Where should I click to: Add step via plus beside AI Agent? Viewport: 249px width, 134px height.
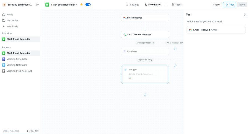click(175, 66)
